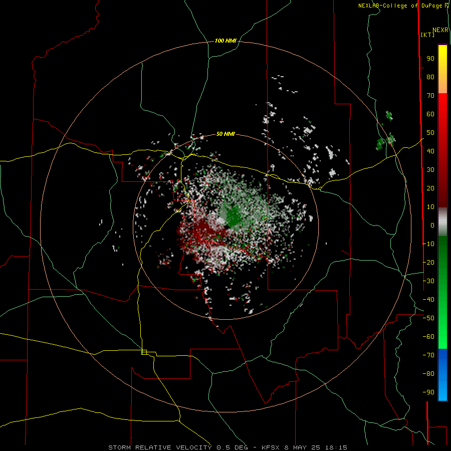Image resolution: width=451 pixels, height=451 pixels.
Task: Select the -30 knot scale label
Action: click(428, 281)
